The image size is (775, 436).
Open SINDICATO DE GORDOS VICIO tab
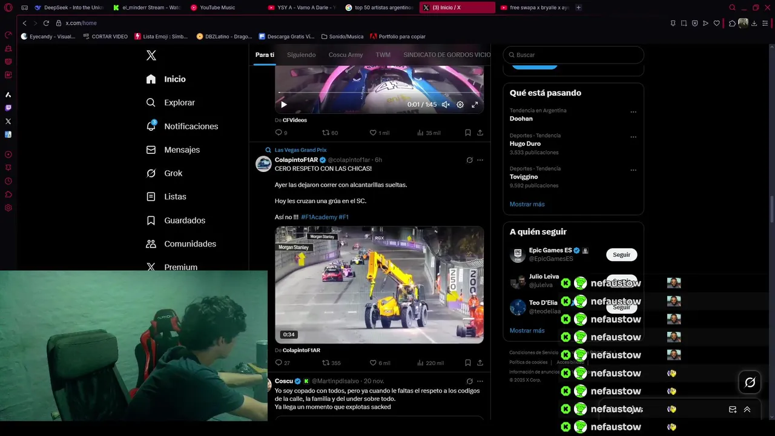[x=447, y=54]
